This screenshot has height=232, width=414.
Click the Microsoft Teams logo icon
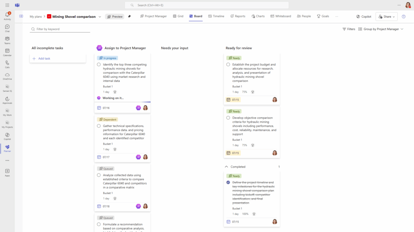click(x=17, y=5)
